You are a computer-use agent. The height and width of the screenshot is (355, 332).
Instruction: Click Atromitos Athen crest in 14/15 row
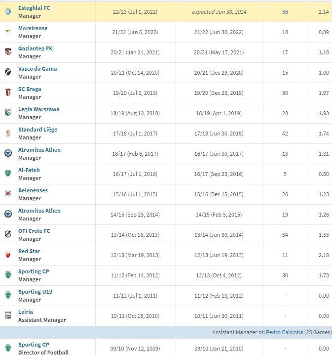tap(8, 214)
